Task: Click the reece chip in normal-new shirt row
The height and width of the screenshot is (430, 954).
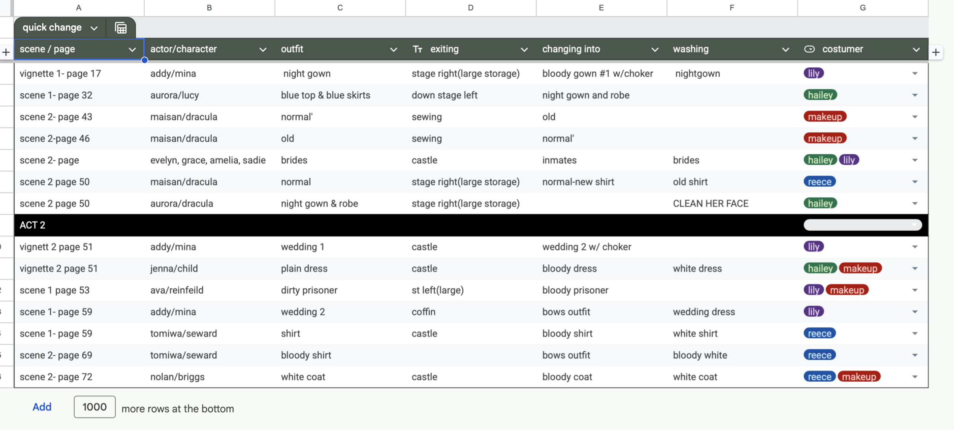Action: tap(820, 182)
